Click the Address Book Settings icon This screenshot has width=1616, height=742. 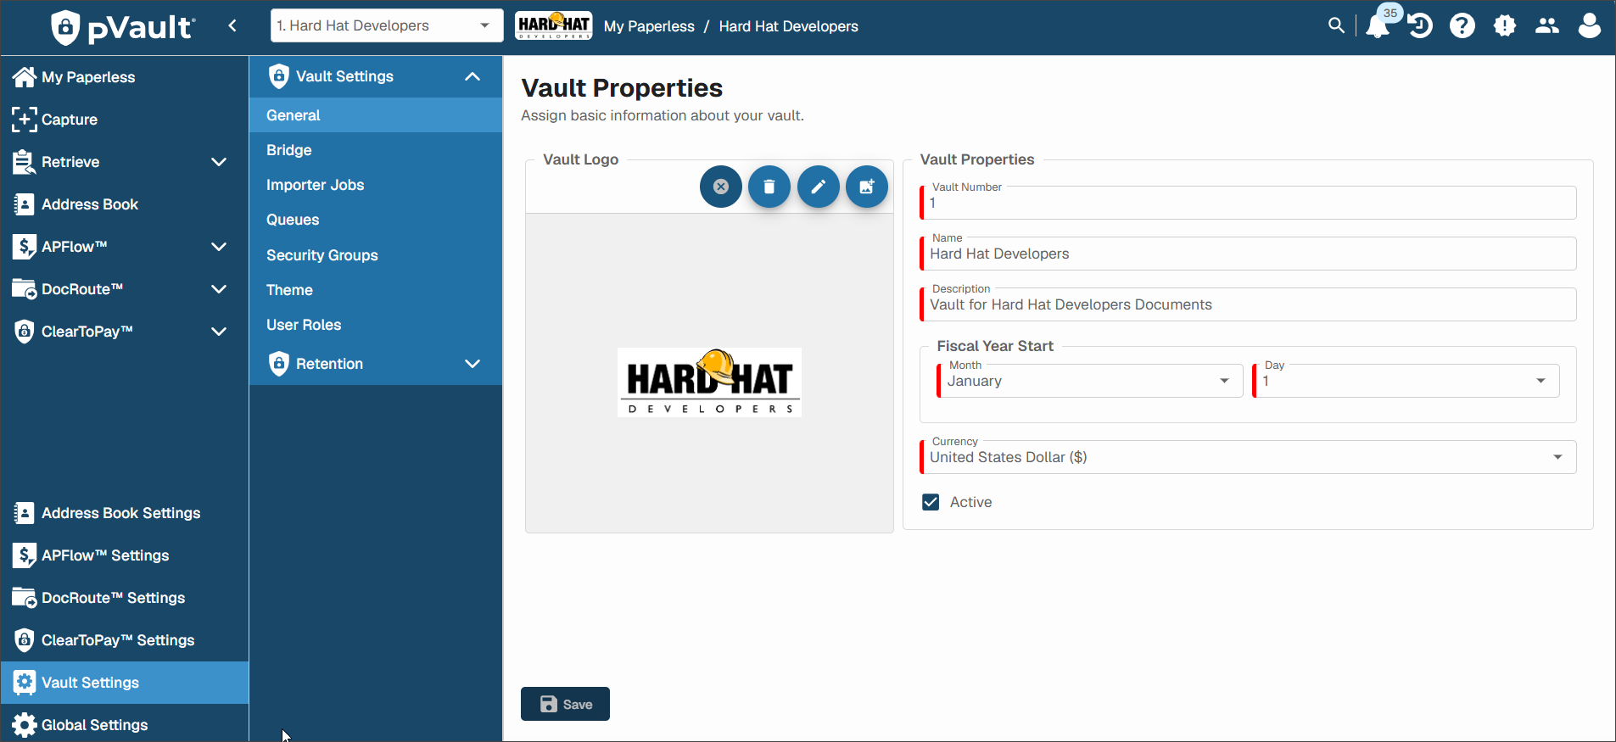pyautogui.click(x=25, y=513)
